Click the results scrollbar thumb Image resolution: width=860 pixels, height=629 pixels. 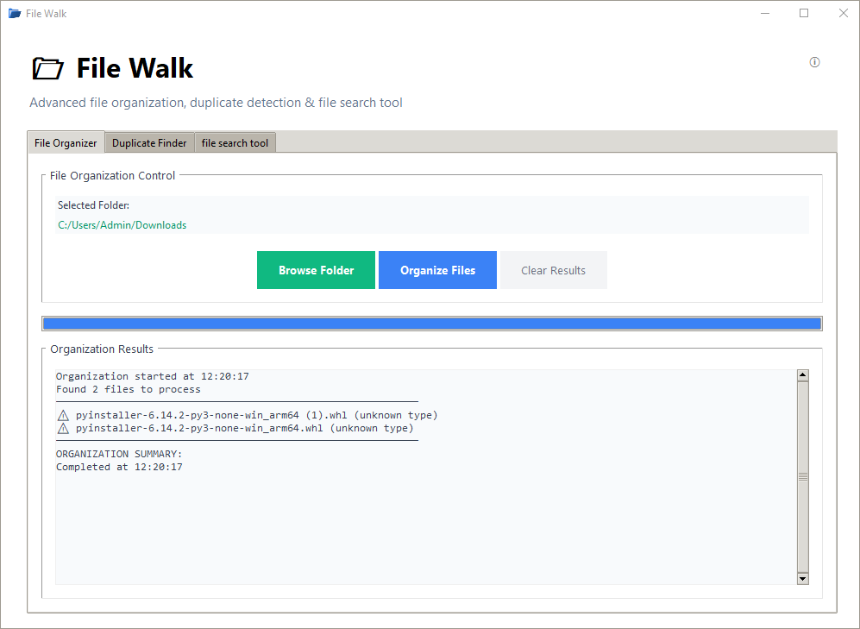point(802,476)
